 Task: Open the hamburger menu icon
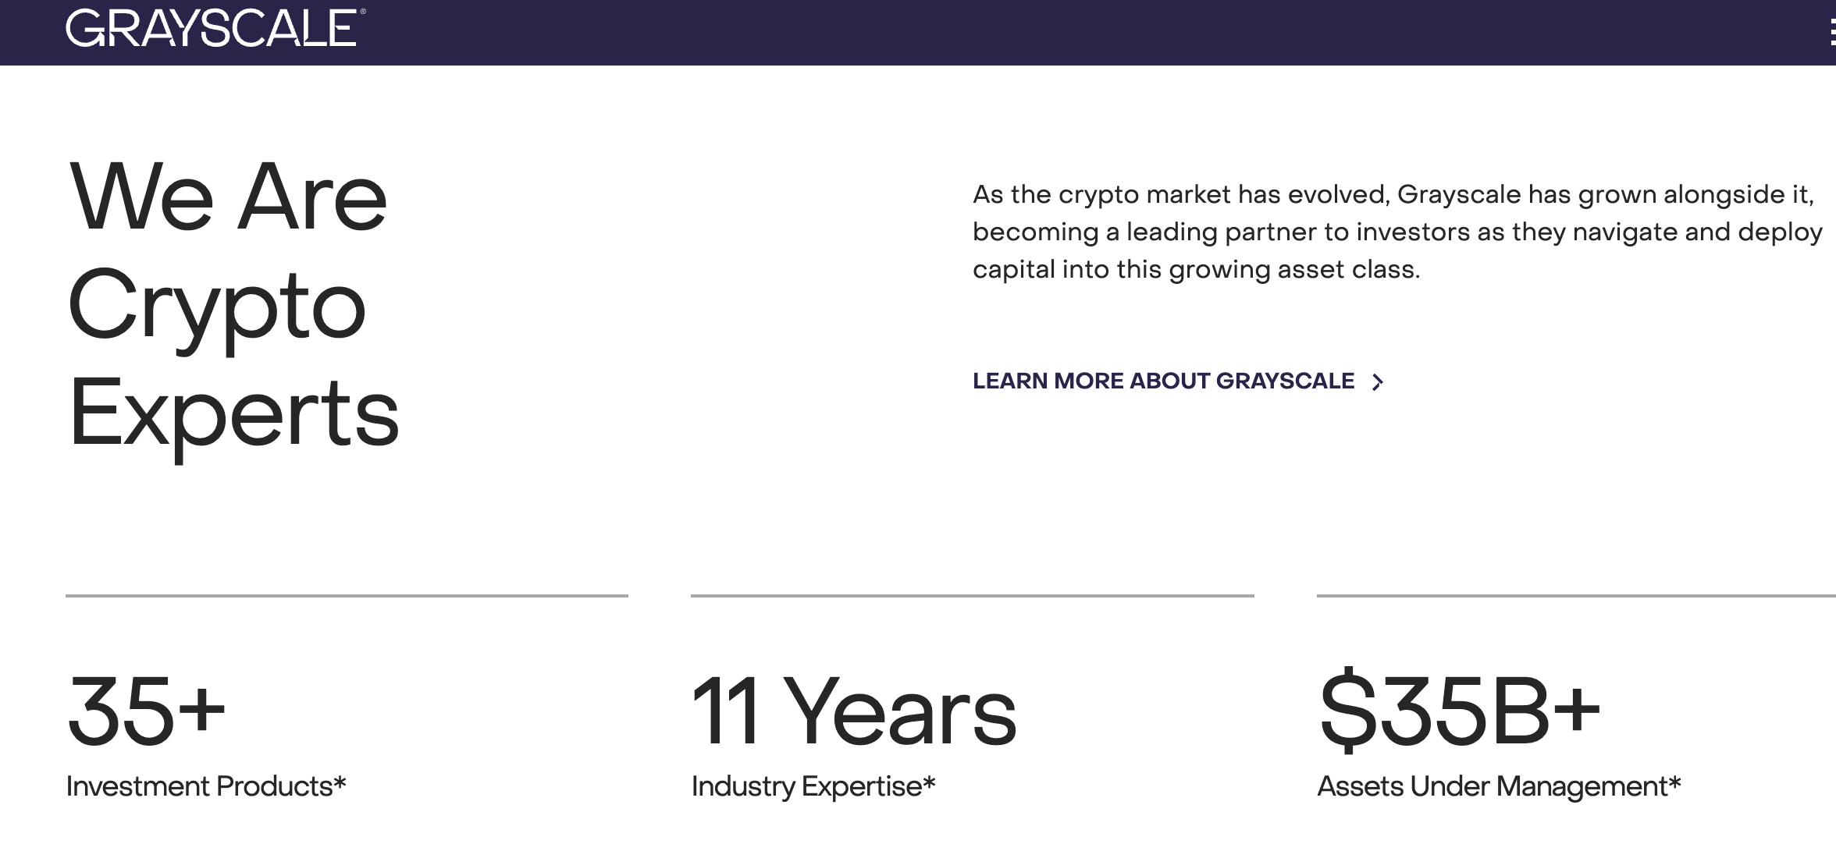tap(1831, 34)
